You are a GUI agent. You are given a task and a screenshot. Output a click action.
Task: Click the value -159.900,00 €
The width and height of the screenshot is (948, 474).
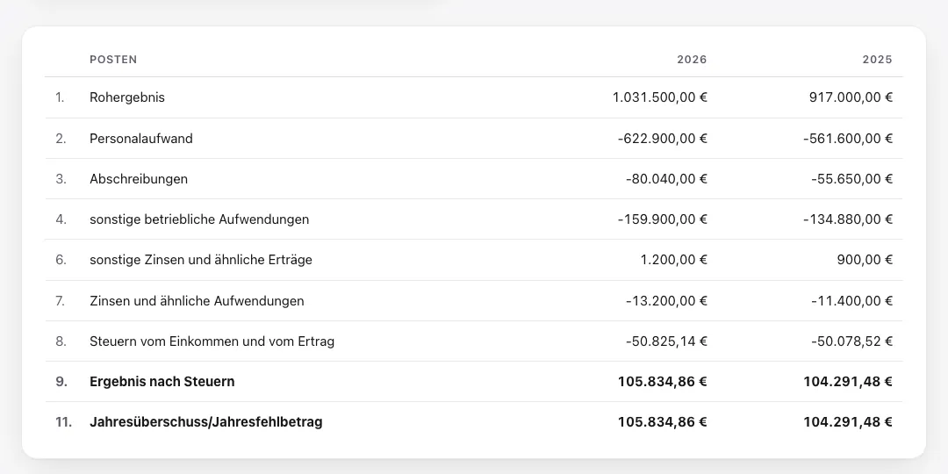[x=663, y=219]
